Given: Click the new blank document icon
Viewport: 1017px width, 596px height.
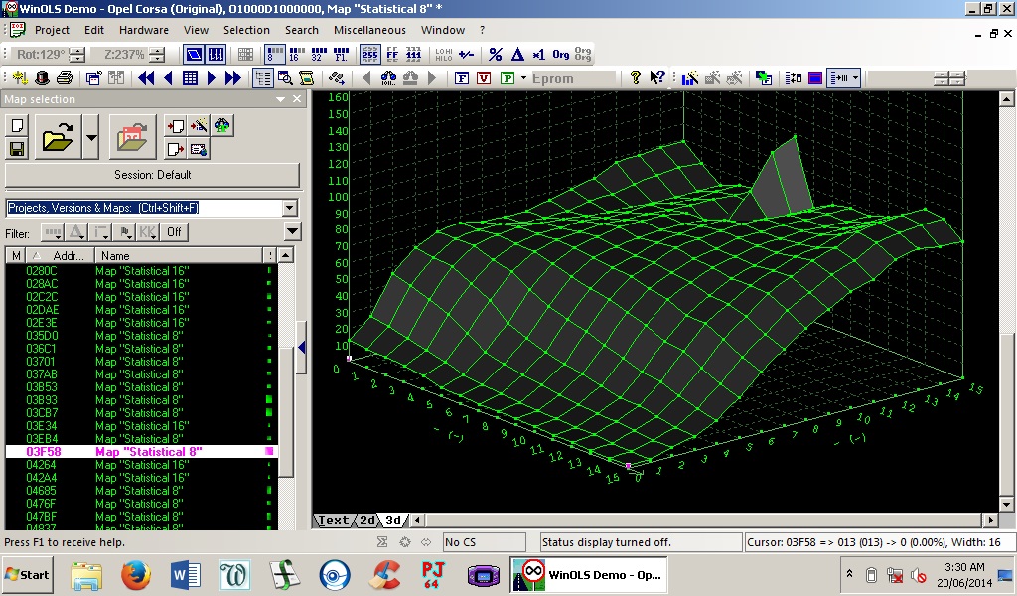Looking at the screenshot, I should pos(17,126).
